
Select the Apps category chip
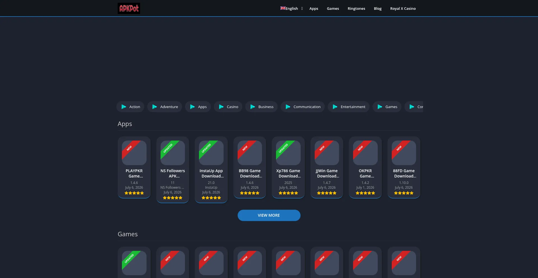(x=198, y=107)
